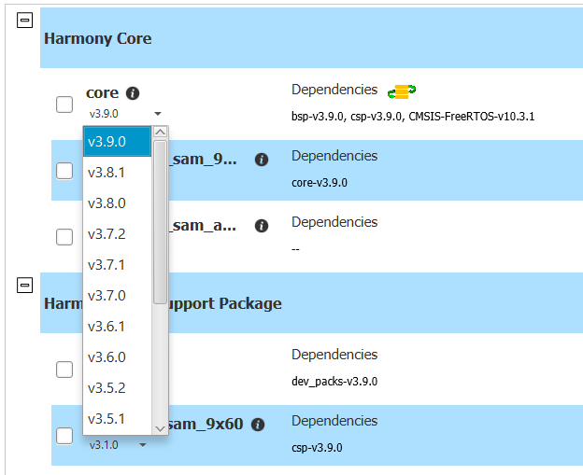583x475 pixels.
Task: Open info for the core package
Action: pyautogui.click(x=133, y=93)
